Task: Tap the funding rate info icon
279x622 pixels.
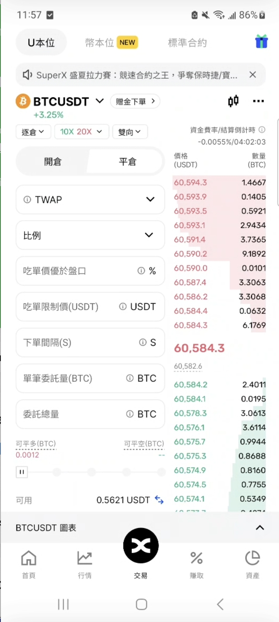Action: coord(262,130)
